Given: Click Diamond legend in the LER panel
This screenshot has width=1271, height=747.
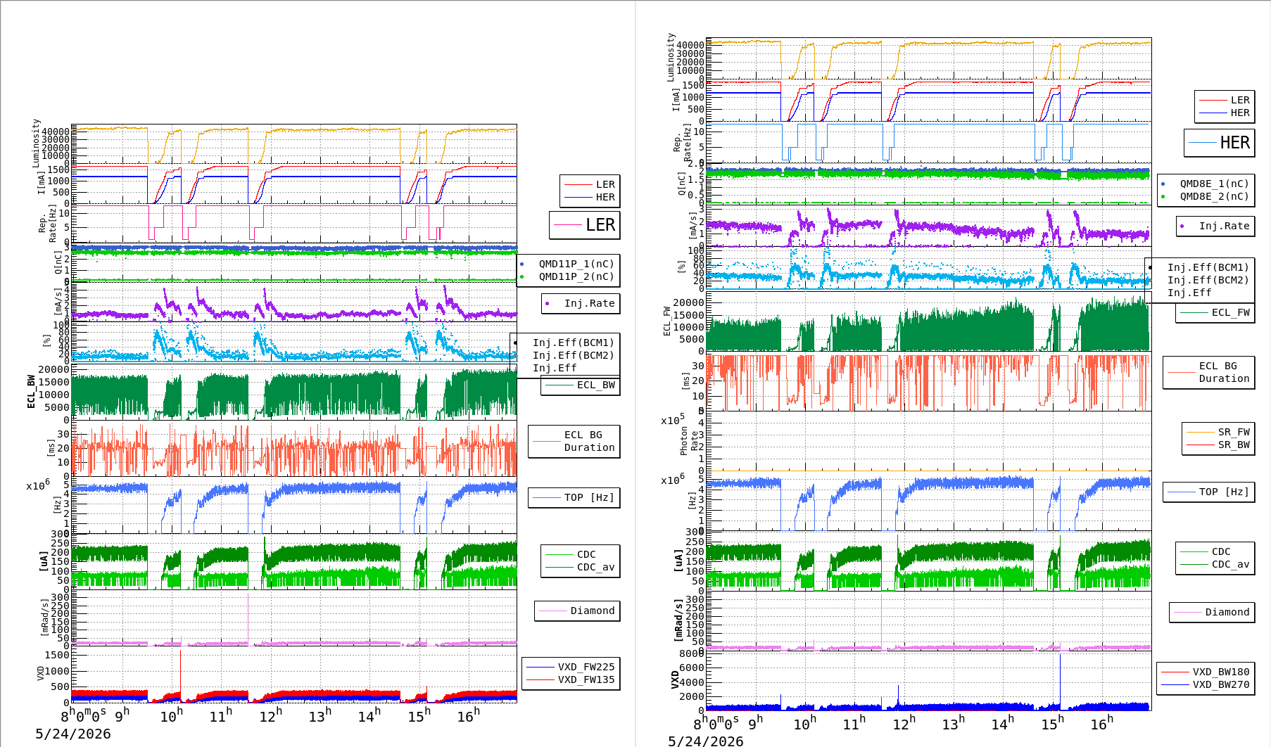Looking at the screenshot, I should (x=593, y=611).
